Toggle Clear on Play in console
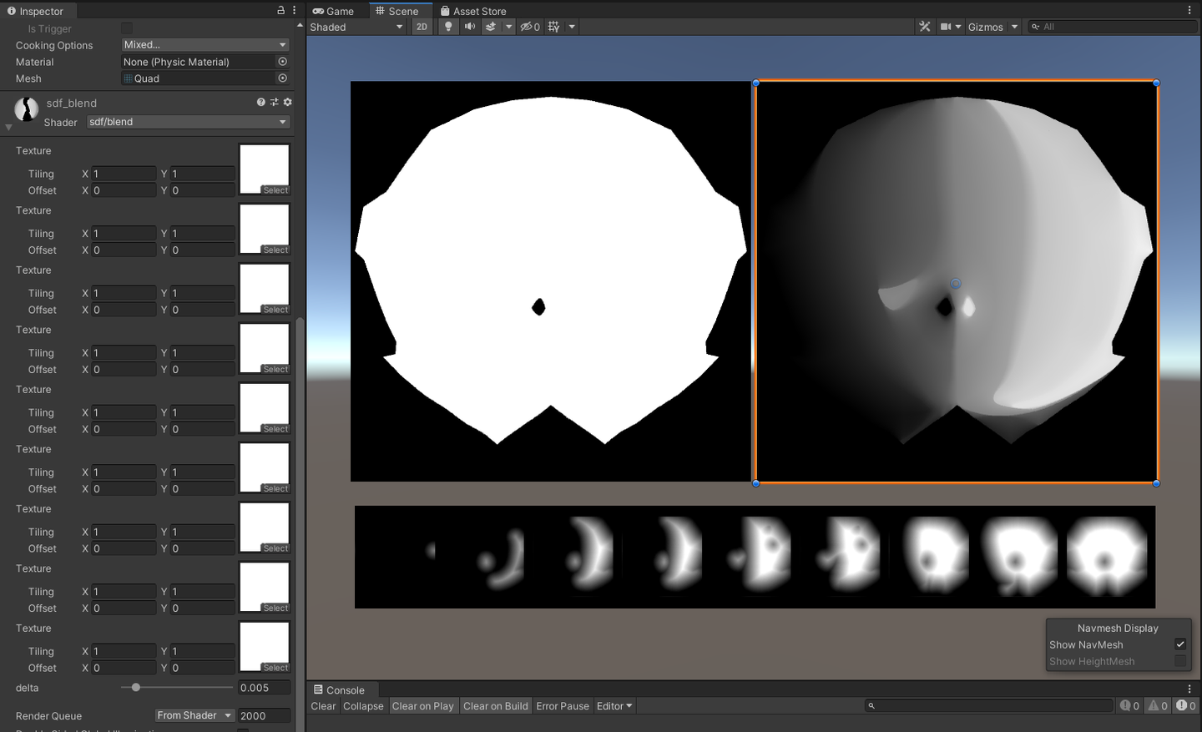1202x732 pixels. point(423,706)
